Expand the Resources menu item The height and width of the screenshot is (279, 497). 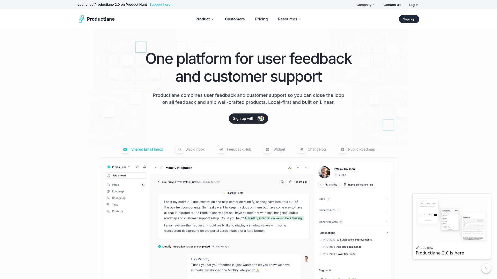pyautogui.click(x=289, y=19)
